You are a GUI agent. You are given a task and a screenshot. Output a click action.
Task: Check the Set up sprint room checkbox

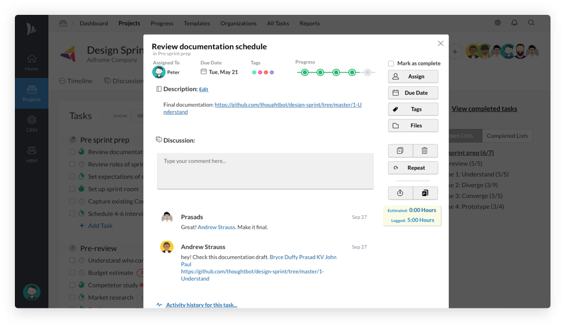tap(72, 189)
